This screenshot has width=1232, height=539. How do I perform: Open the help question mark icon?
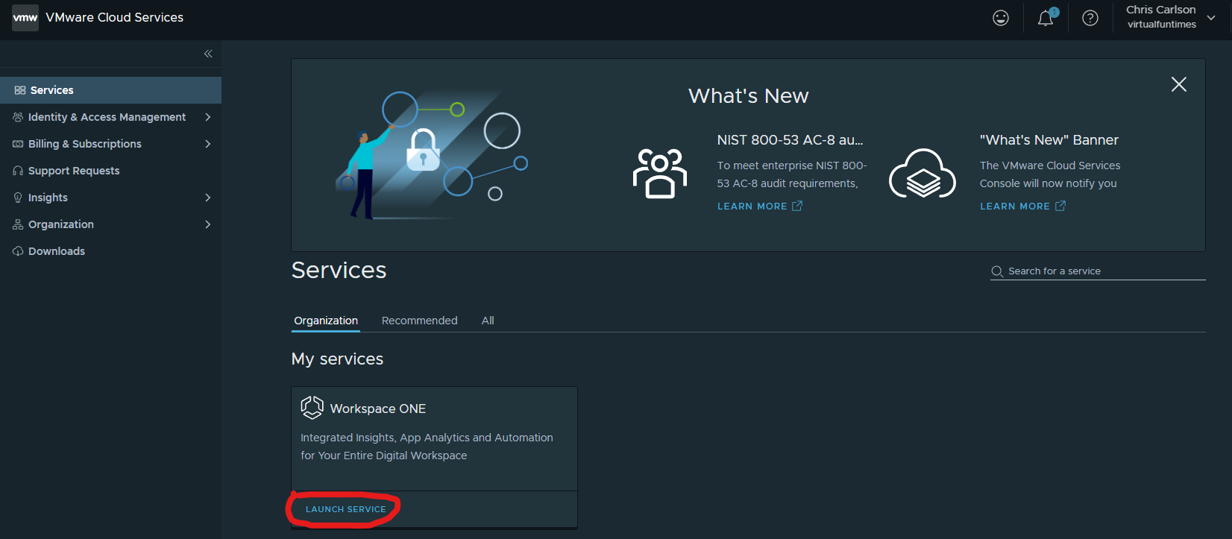(x=1090, y=18)
